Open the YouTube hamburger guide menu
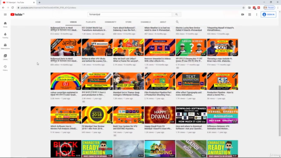Screen dimensions: 281x158 [x=5, y=14]
